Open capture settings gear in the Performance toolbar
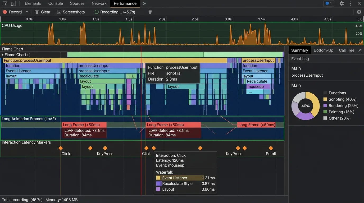Viewport: 364px width, 203px height. click(359, 12)
